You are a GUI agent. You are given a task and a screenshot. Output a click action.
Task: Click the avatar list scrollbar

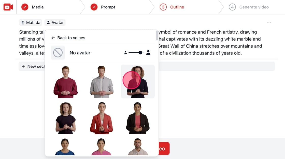click(x=157, y=35)
